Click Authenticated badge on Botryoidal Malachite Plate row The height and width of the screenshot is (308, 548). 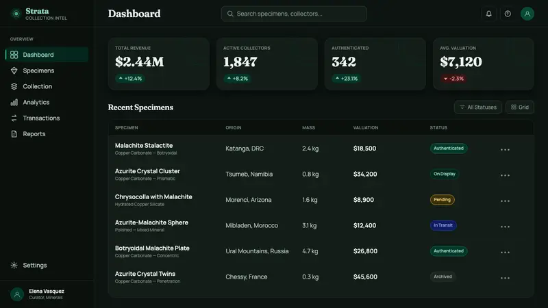[x=449, y=251]
